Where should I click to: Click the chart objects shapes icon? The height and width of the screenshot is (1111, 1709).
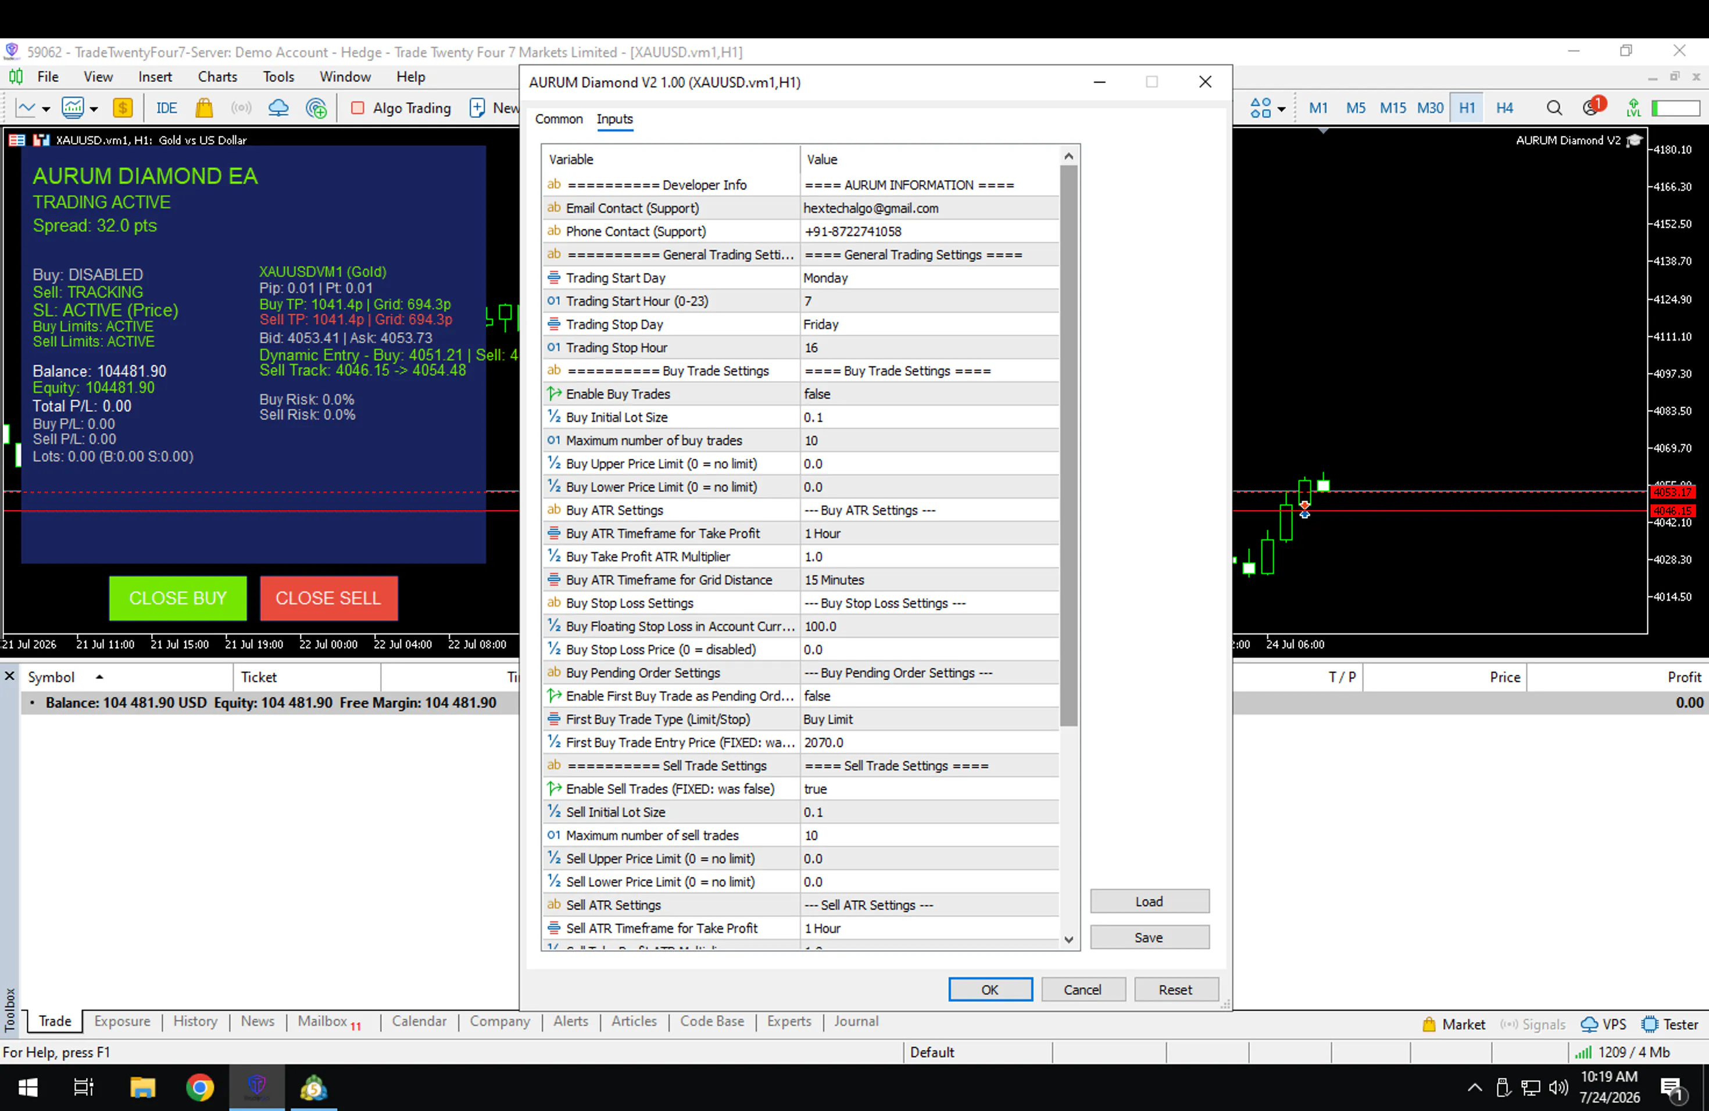point(1261,109)
